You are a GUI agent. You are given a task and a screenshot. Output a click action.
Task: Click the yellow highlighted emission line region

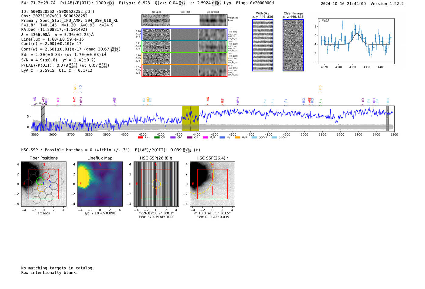190,118
